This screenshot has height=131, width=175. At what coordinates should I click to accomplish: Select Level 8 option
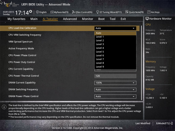(115, 63)
